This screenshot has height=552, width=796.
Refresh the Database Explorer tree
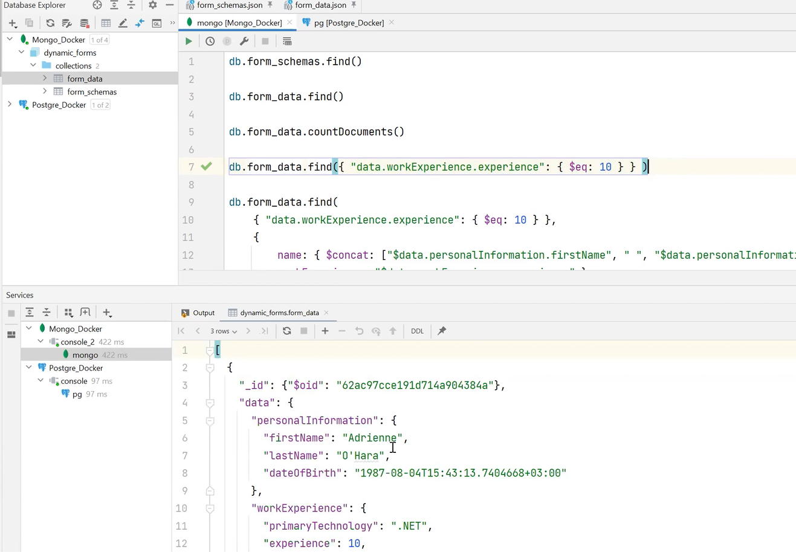tap(50, 23)
